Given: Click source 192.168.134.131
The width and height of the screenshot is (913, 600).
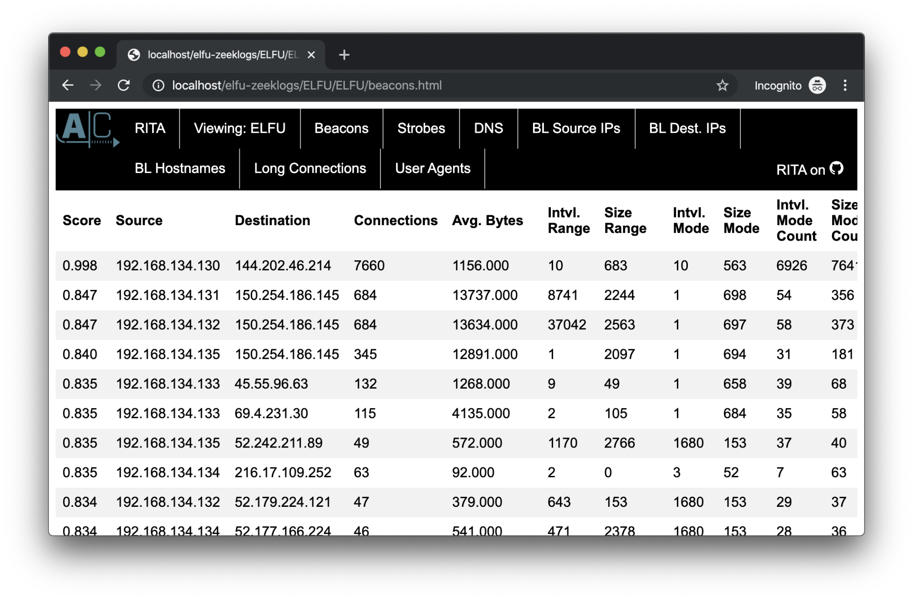Looking at the screenshot, I should tap(168, 295).
